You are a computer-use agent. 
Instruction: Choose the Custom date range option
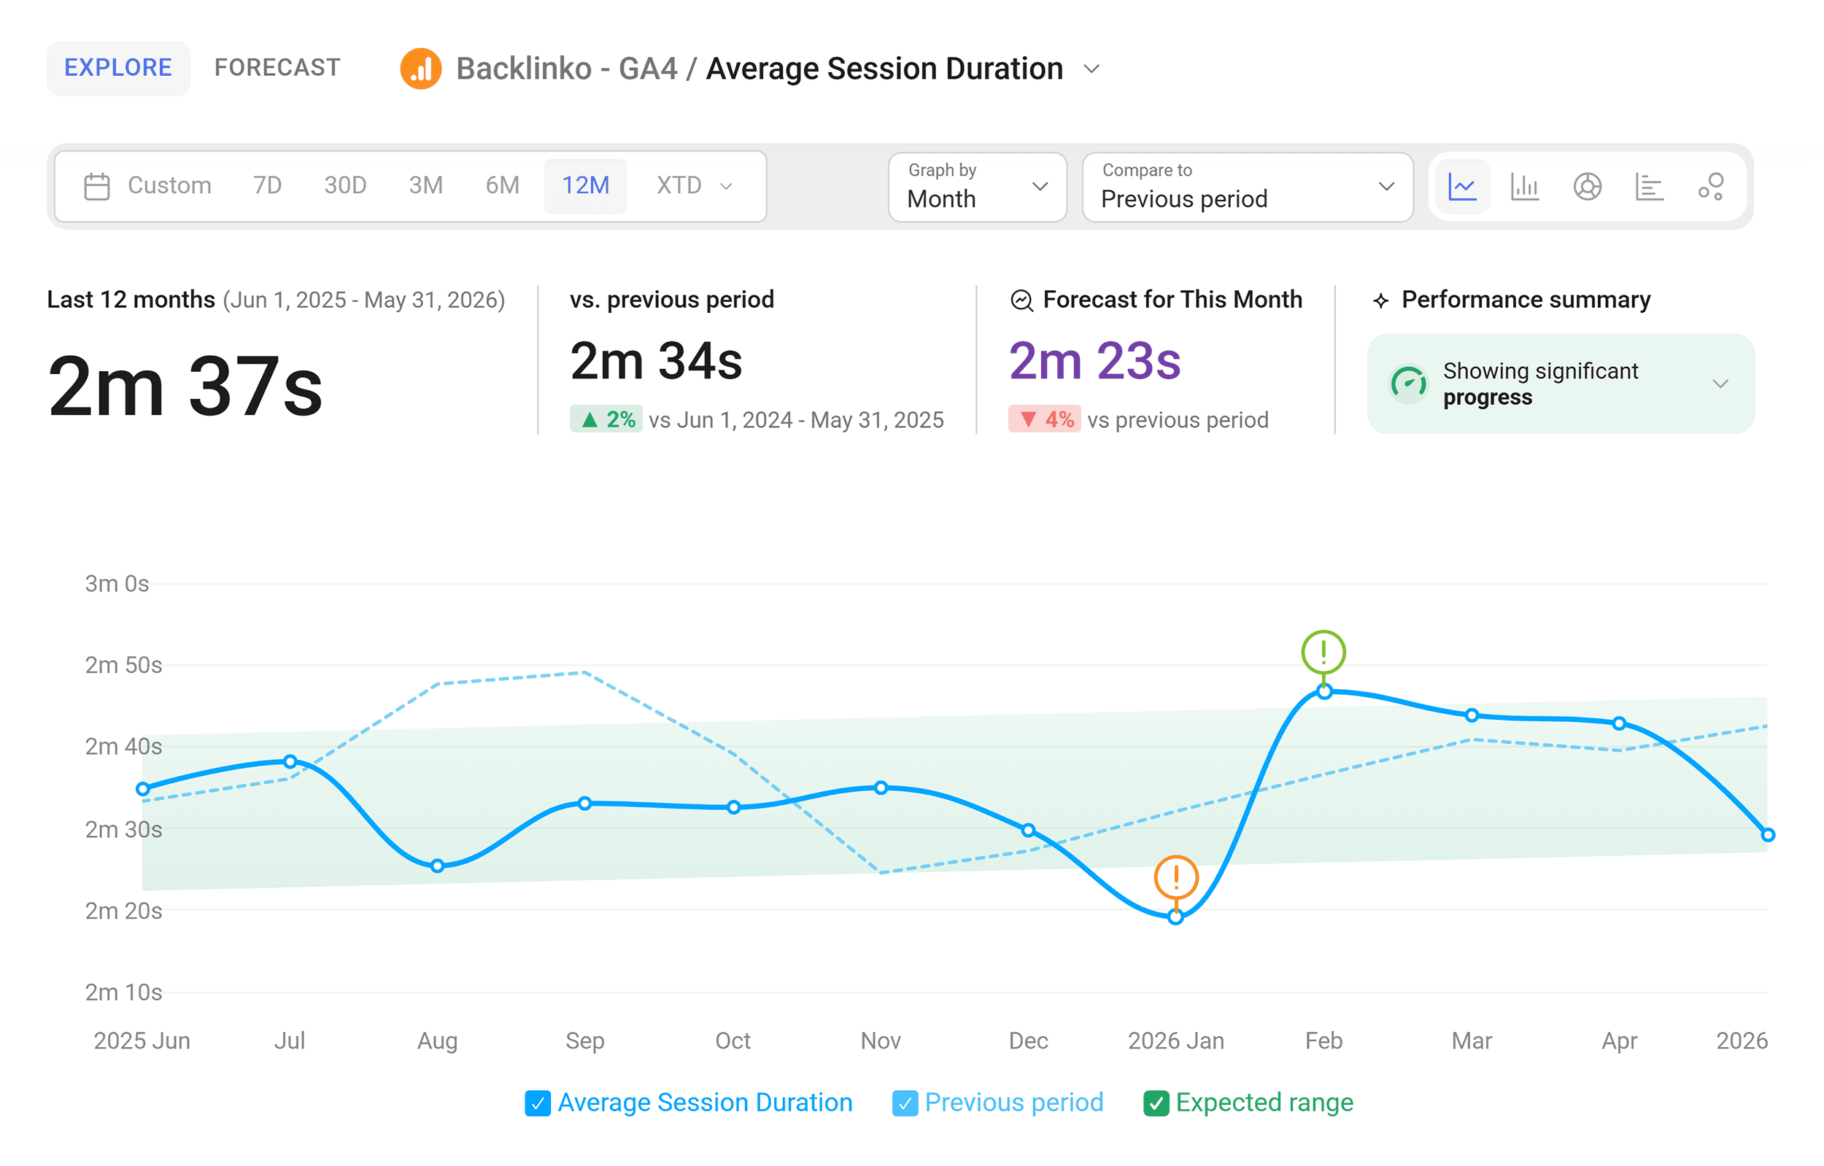[169, 185]
